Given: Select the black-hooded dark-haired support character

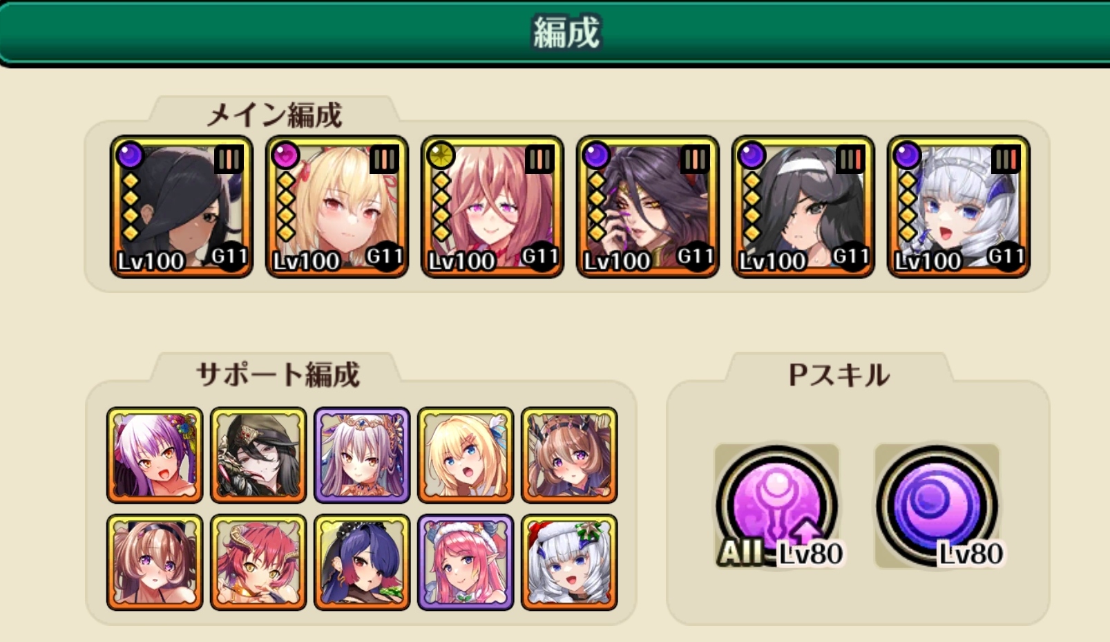Looking at the screenshot, I should 258,455.
